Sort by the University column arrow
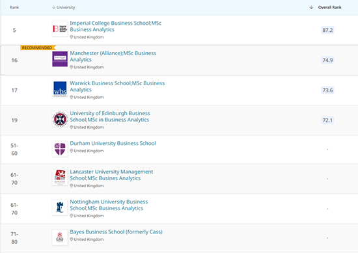The height and width of the screenshot is (253, 358). pyautogui.click(x=53, y=7)
